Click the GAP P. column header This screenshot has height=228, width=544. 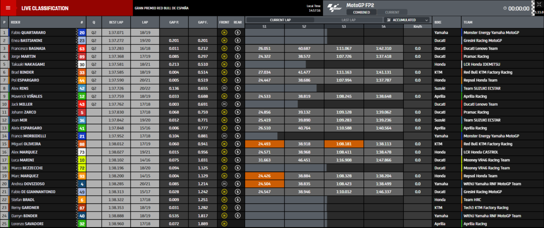(174, 22)
